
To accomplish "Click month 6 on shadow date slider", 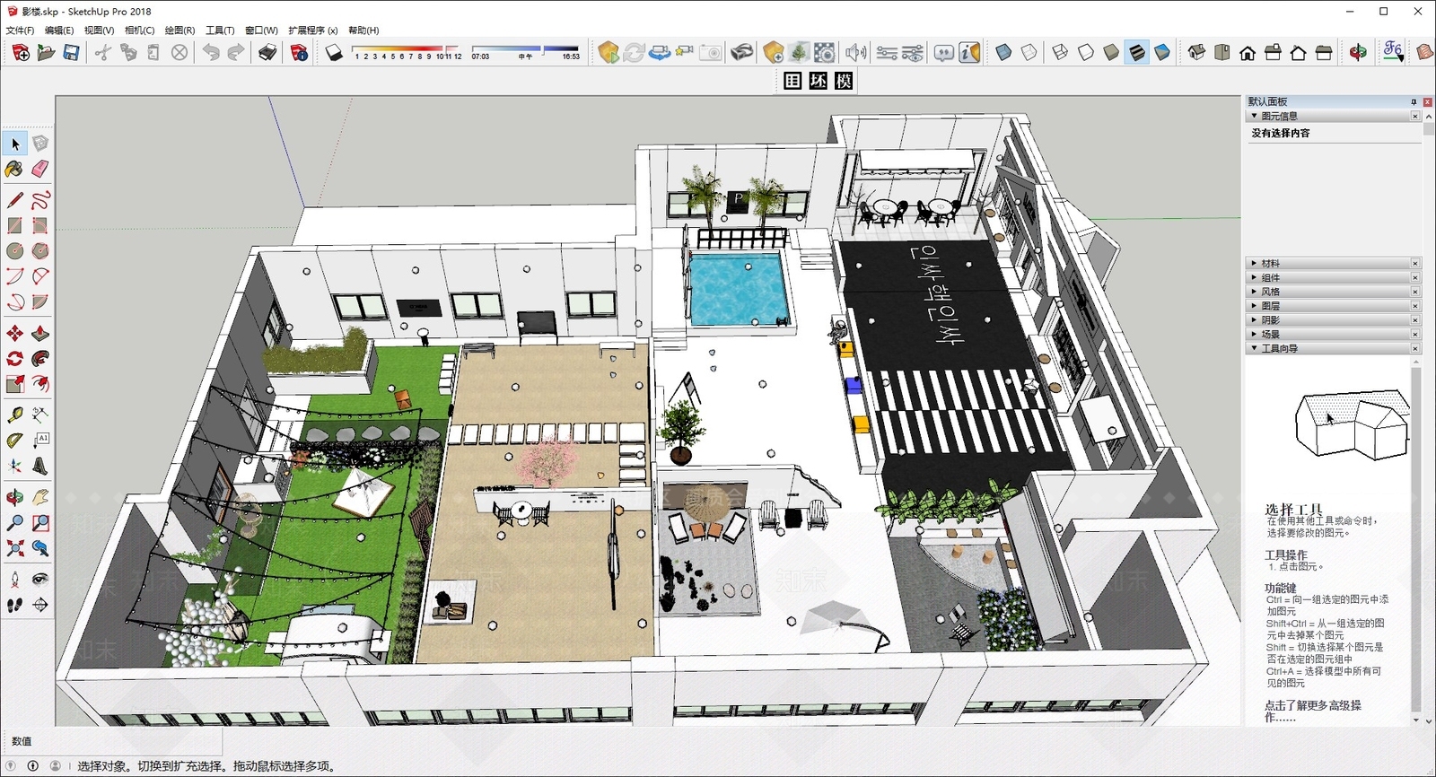I will click(401, 56).
